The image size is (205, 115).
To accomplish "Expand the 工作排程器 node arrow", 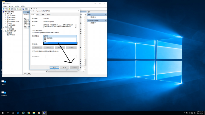I will coord(6,16).
